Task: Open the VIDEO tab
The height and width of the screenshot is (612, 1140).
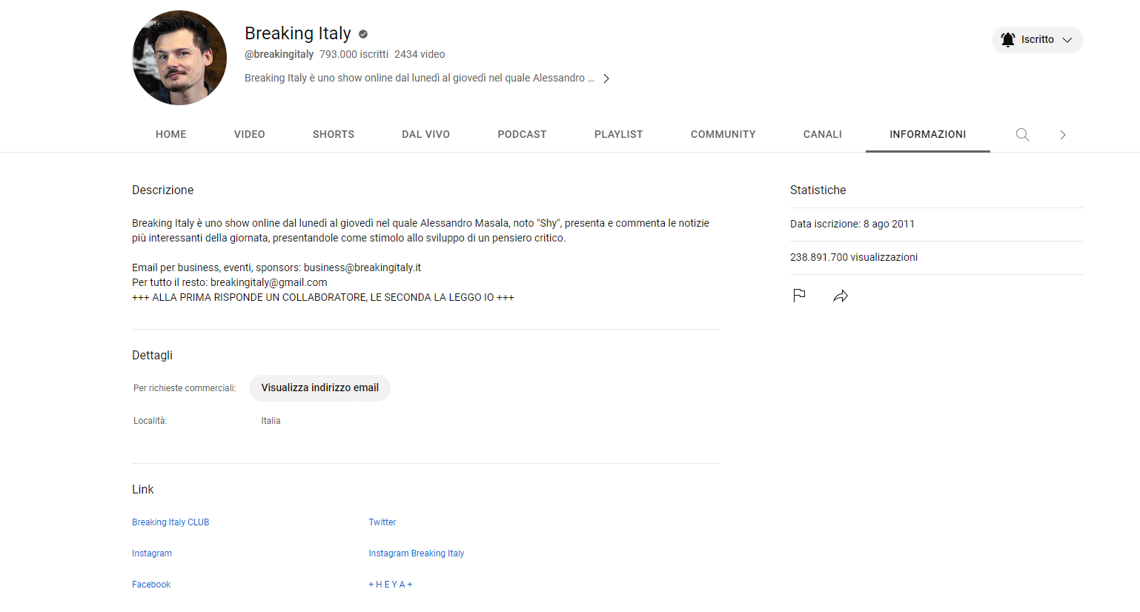Action: click(250, 134)
